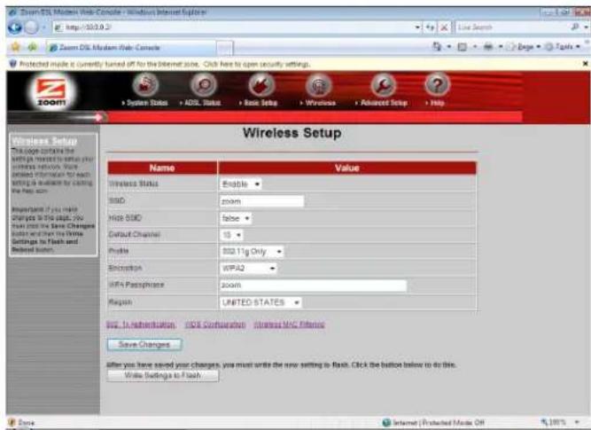Click the red Stop icon by the address bar

point(445,27)
